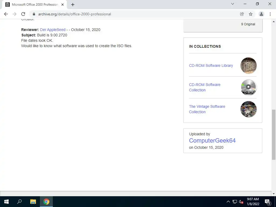The image size is (276, 207).
Task: Open File Explorer from the taskbar
Action: pos(33,202)
